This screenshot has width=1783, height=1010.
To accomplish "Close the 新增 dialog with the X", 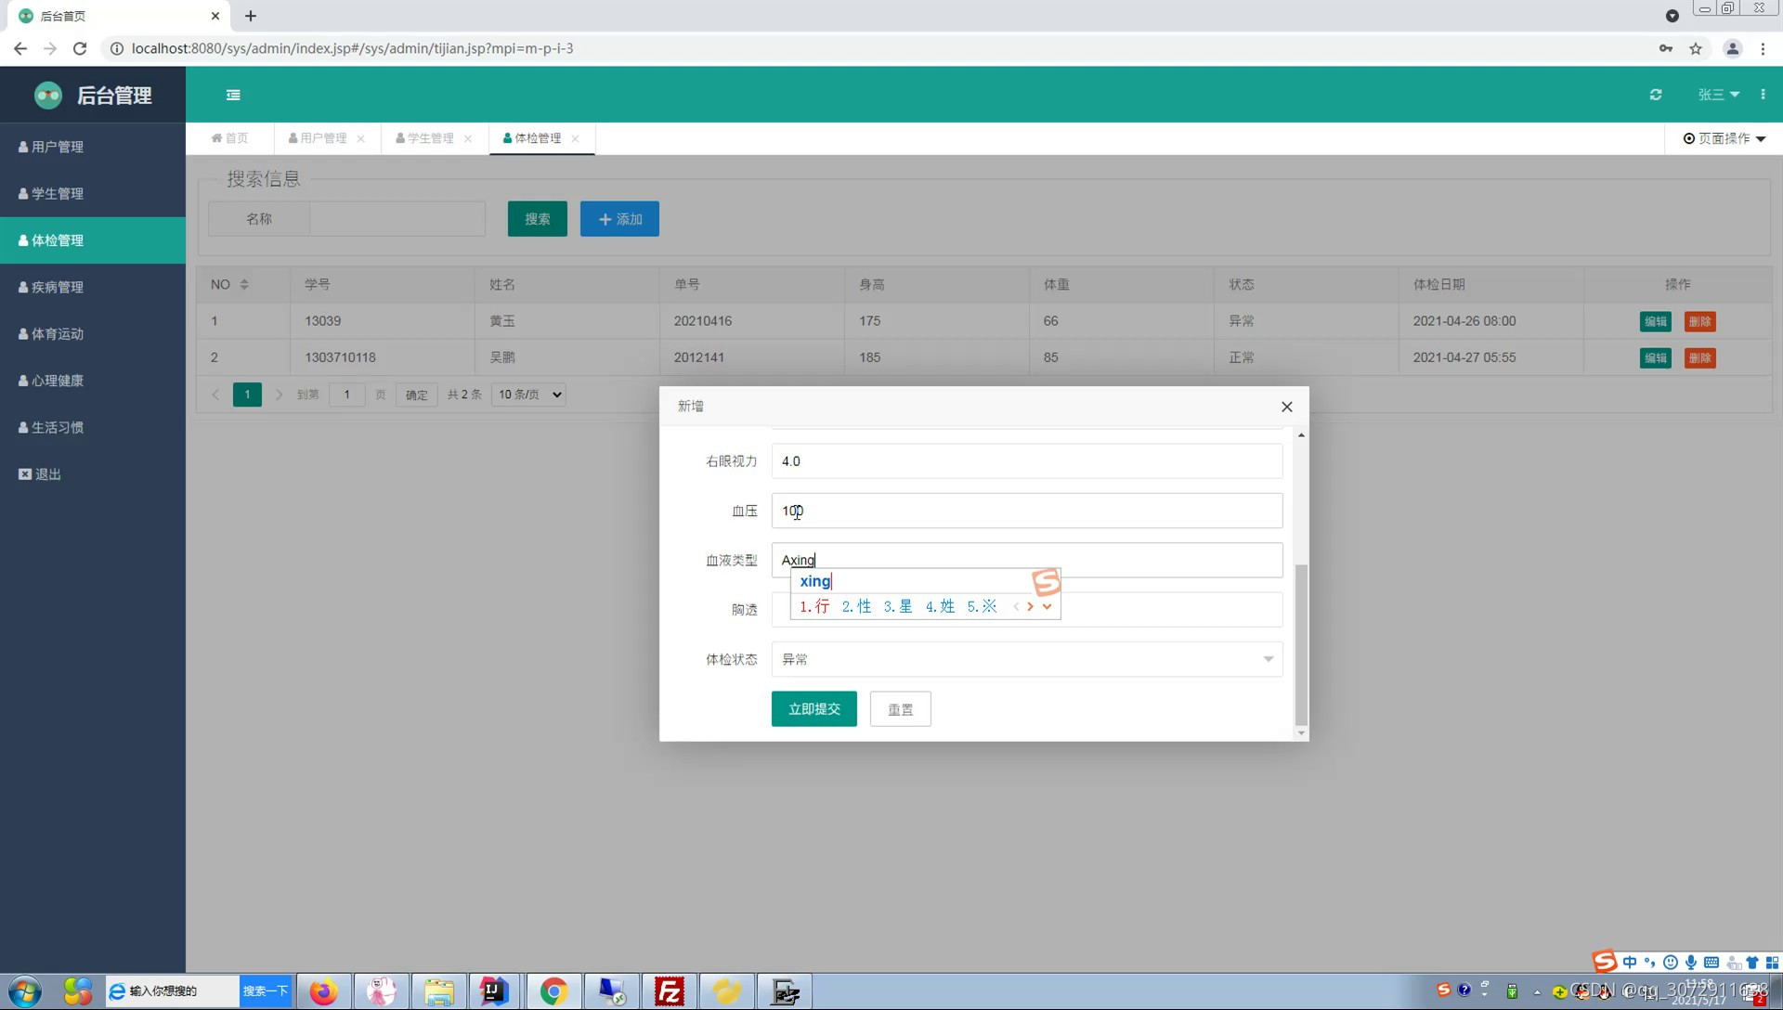I will click(x=1287, y=407).
